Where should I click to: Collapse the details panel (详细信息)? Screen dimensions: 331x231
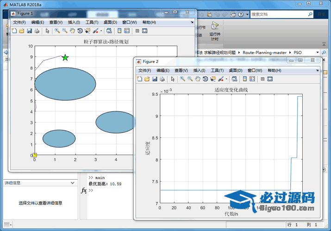click(x=72, y=183)
